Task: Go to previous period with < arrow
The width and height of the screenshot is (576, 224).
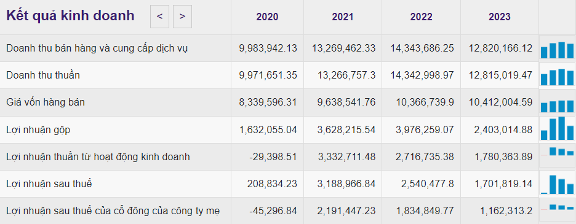Action: pos(159,17)
